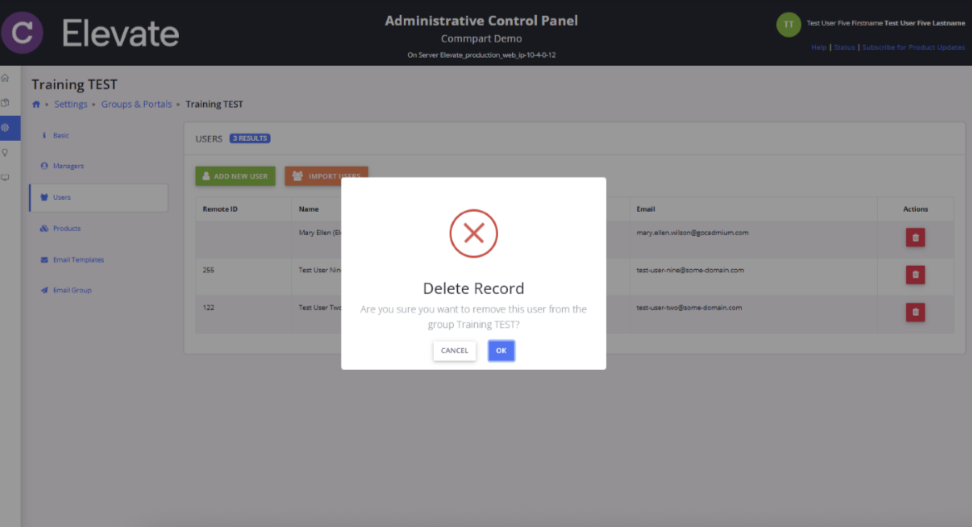Screen dimensions: 972x527
Task: Click the Add New User button
Action: pyautogui.click(x=235, y=176)
